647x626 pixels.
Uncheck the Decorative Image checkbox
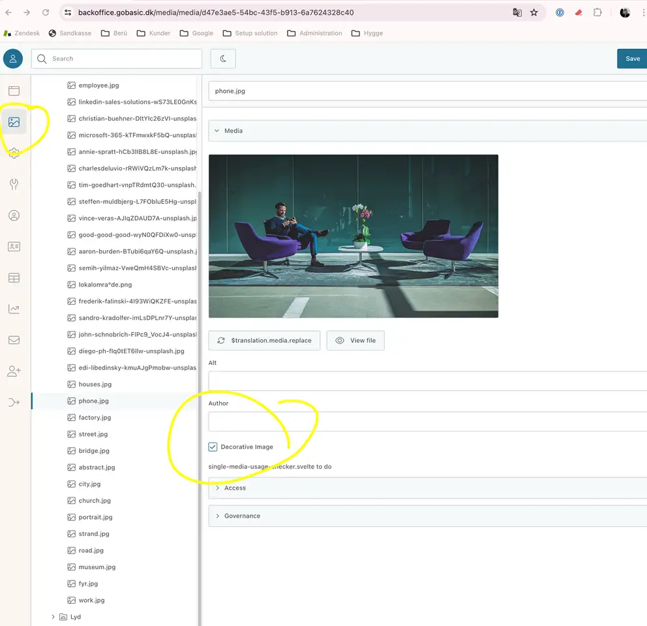pyautogui.click(x=213, y=447)
